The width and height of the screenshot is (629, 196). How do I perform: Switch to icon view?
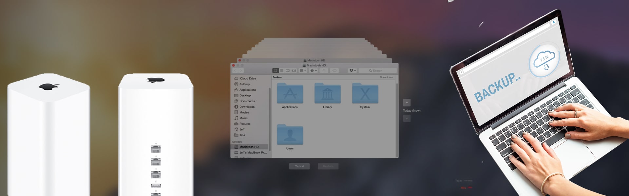pyautogui.click(x=276, y=71)
